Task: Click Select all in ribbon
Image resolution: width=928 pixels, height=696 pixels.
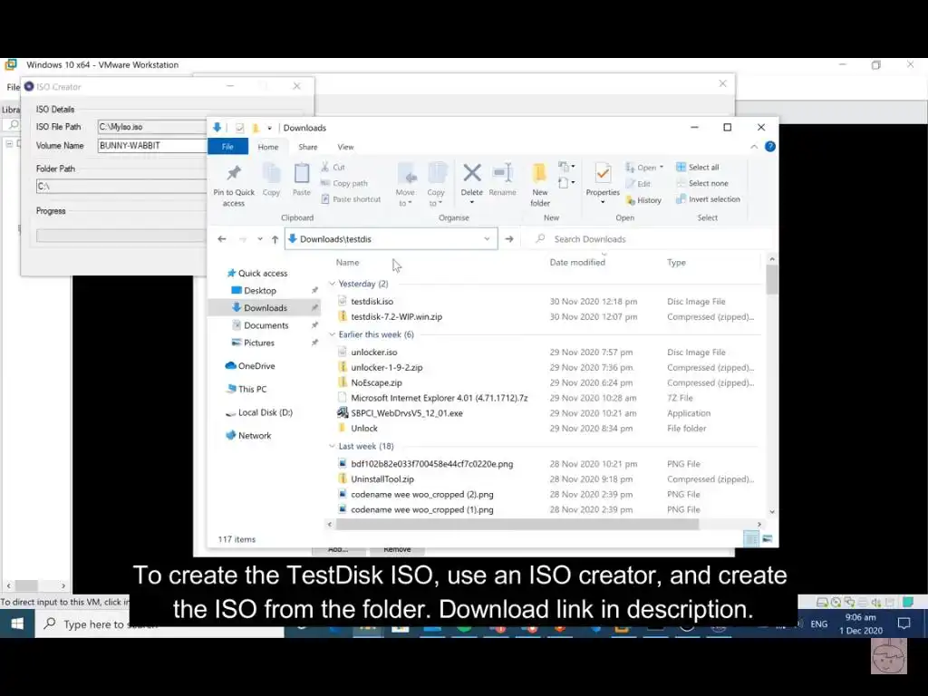Action: (x=698, y=168)
